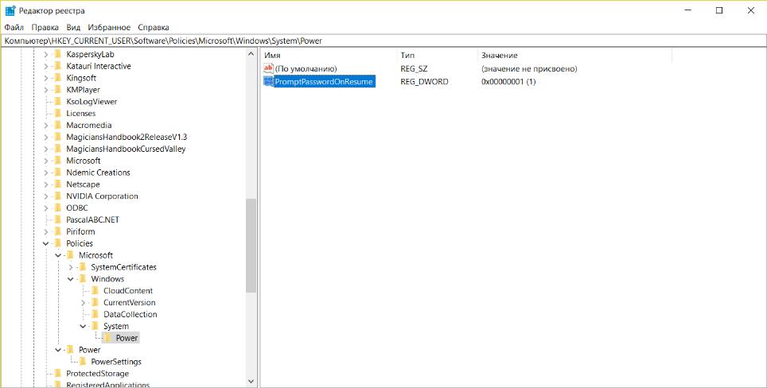Select the Macromedia folder icon

(x=58, y=125)
